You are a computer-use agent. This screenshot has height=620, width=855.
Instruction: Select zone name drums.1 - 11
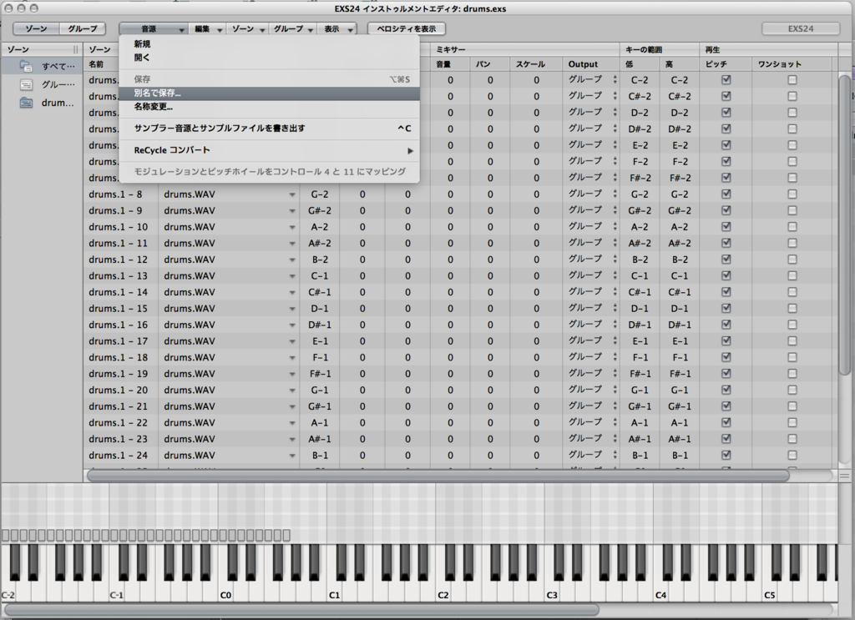tap(119, 243)
